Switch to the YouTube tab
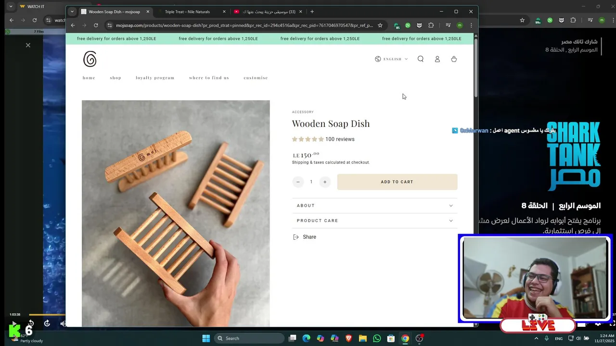The height and width of the screenshot is (346, 616). coord(267,12)
